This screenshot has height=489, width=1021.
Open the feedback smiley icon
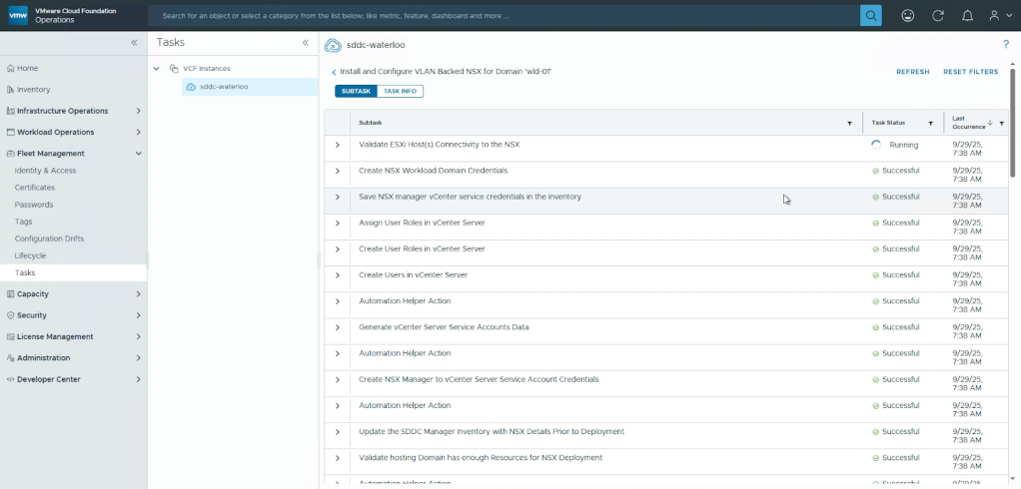click(907, 16)
